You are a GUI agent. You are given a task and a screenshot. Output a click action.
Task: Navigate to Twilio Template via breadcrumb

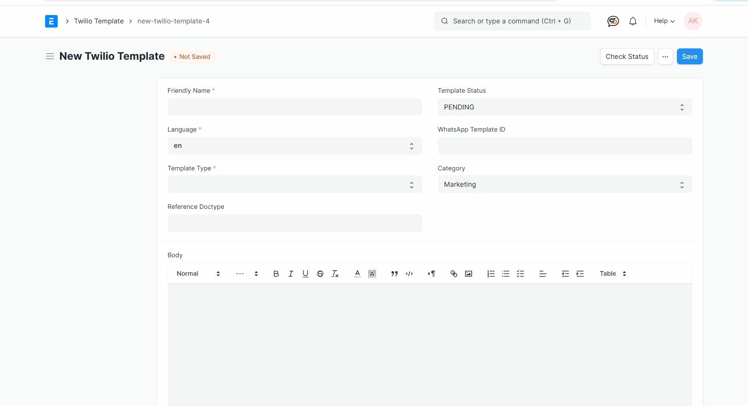[x=99, y=21]
